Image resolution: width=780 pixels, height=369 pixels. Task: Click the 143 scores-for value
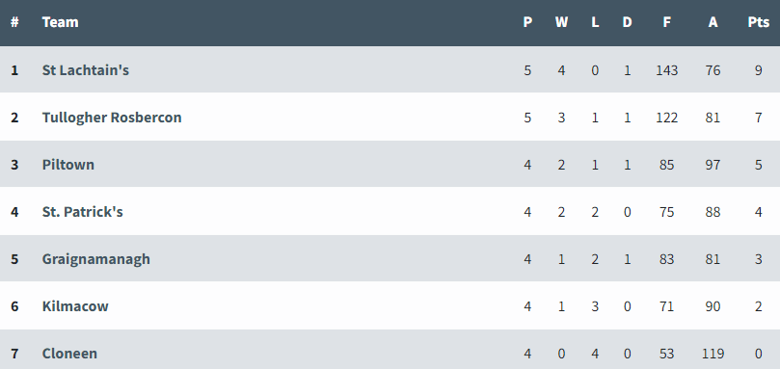666,70
